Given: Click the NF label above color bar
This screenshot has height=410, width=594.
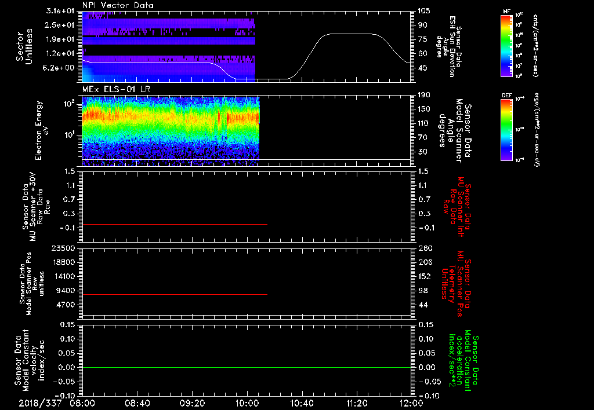Looking at the screenshot, I should click(x=506, y=12).
